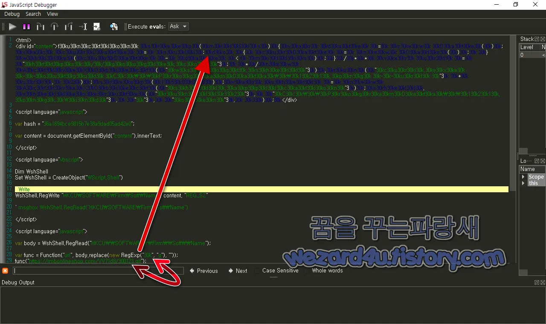Click the Step Out toolbar icon

69,26
